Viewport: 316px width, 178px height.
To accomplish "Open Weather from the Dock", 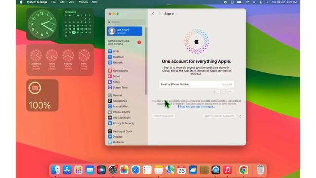I will (193, 170).
